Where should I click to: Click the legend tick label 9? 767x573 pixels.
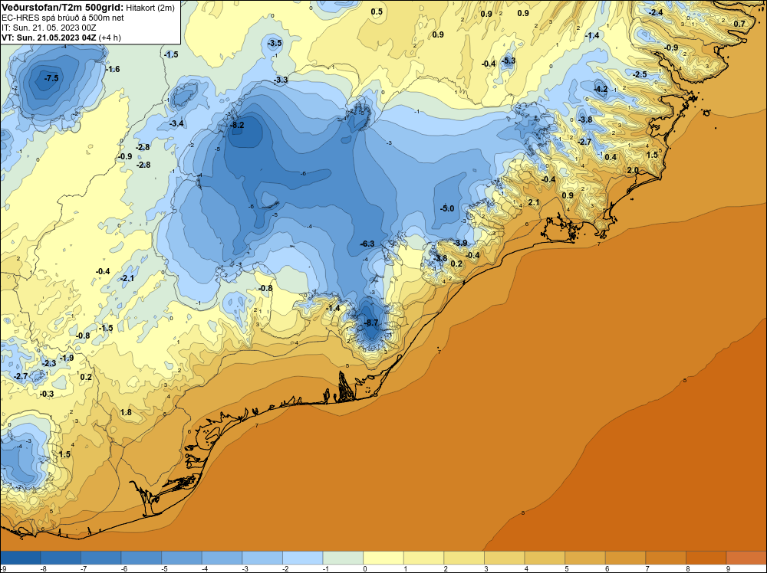click(729, 568)
